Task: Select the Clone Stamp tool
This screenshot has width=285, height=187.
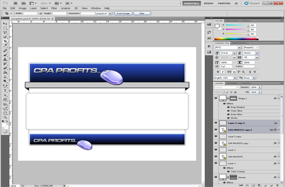Action: click(x=5, y=59)
